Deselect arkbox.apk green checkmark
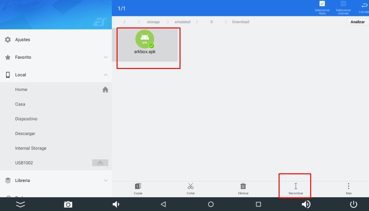This screenshot has width=369, height=211. point(151,46)
